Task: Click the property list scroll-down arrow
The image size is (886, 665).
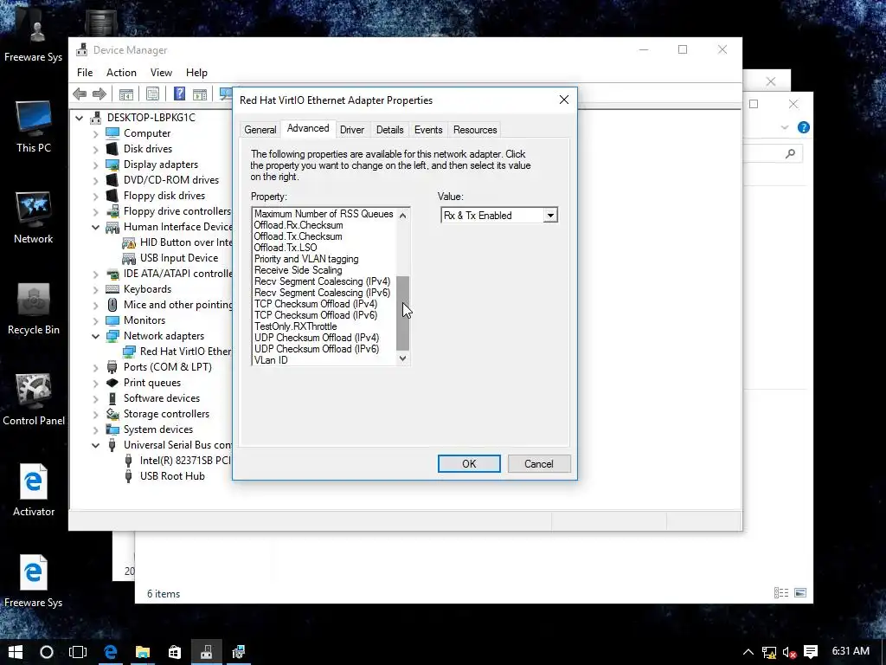Action: pos(403,358)
